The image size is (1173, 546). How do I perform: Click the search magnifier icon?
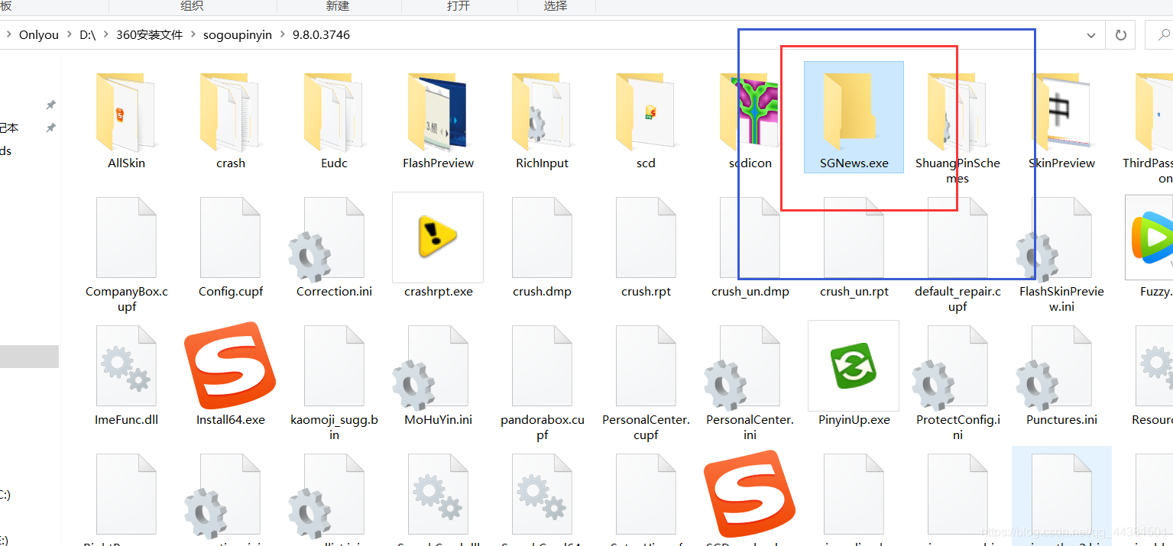pyautogui.click(x=1165, y=35)
